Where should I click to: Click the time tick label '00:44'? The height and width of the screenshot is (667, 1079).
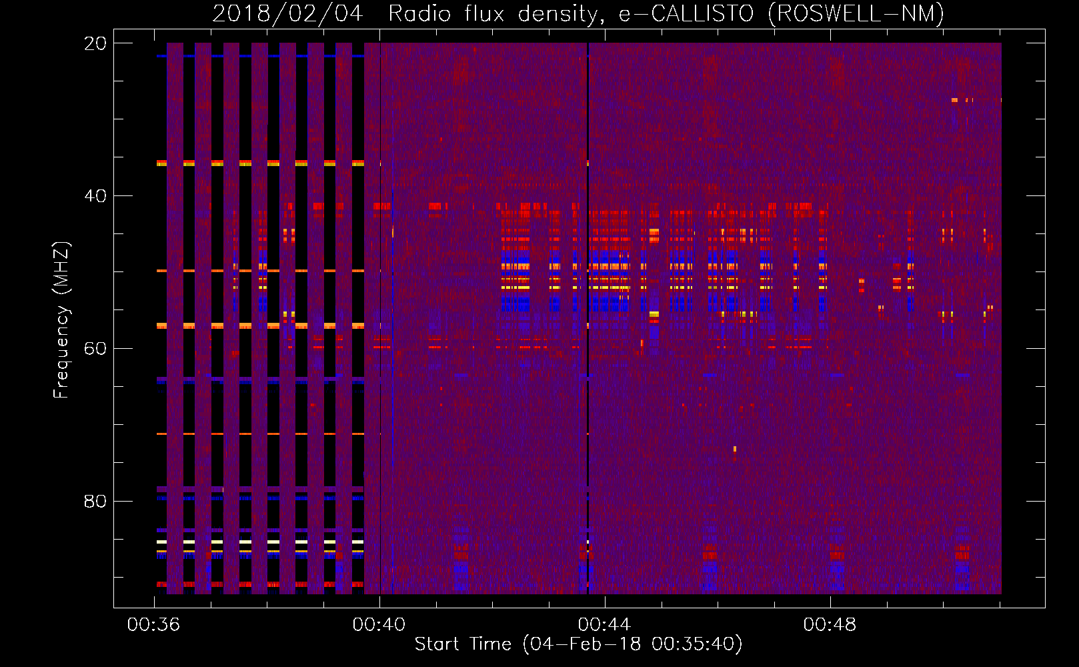[x=604, y=625]
